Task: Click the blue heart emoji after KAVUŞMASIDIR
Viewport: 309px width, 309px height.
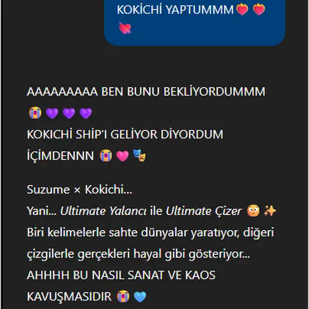Action: [140, 297]
